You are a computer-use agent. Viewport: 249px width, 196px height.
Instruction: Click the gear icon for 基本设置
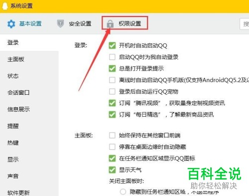[x=11, y=24]
